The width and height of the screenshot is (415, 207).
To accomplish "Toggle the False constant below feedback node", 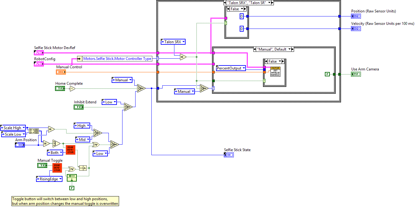I will [x=72, y=188].
